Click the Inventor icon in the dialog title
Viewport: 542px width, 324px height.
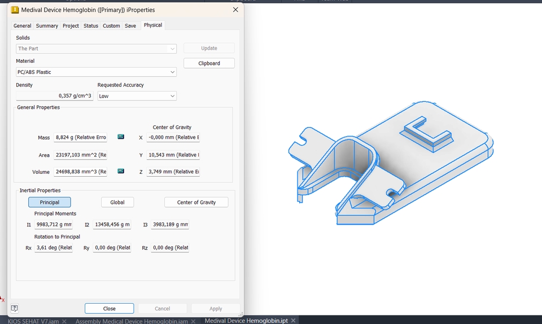(x=15, y=10)
